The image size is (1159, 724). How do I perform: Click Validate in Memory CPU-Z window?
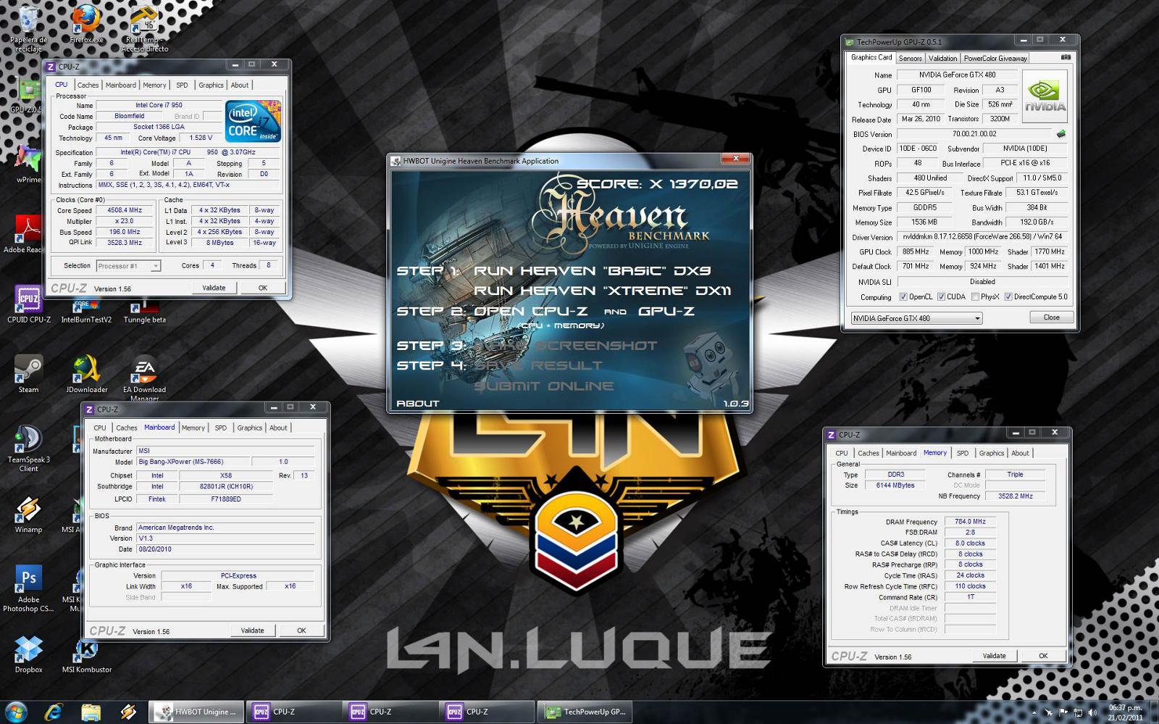pos(994,656)
